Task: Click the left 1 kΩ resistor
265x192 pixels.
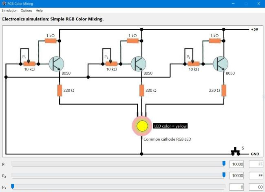Action: pos(51,41)
